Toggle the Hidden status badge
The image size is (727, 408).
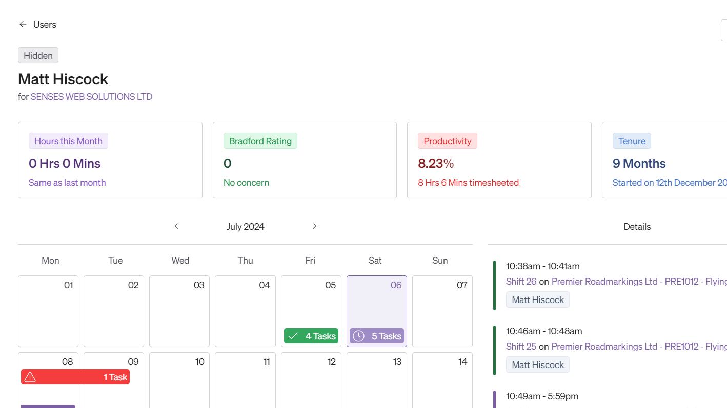38,55
